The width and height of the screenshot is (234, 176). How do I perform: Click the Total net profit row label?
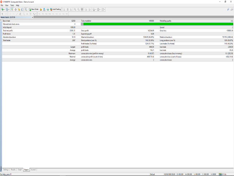point(8,30)
